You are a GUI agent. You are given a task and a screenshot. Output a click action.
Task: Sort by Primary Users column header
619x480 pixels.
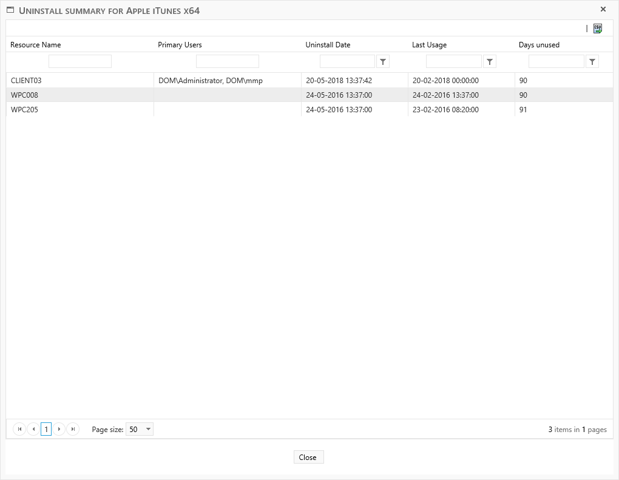tap(180, 45)
